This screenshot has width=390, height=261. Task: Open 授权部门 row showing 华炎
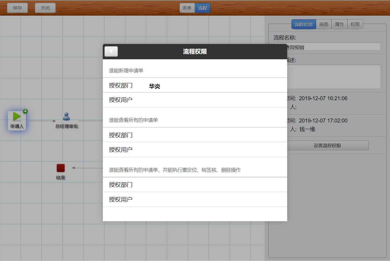tap(195, 85)
